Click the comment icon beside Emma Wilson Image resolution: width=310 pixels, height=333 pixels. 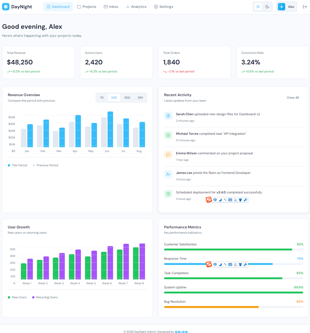click(168, 155)
